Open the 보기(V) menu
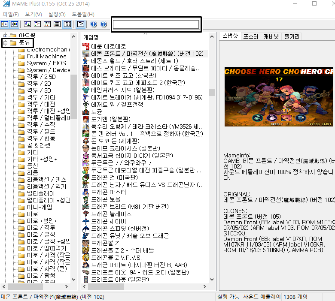 point(33,14)
